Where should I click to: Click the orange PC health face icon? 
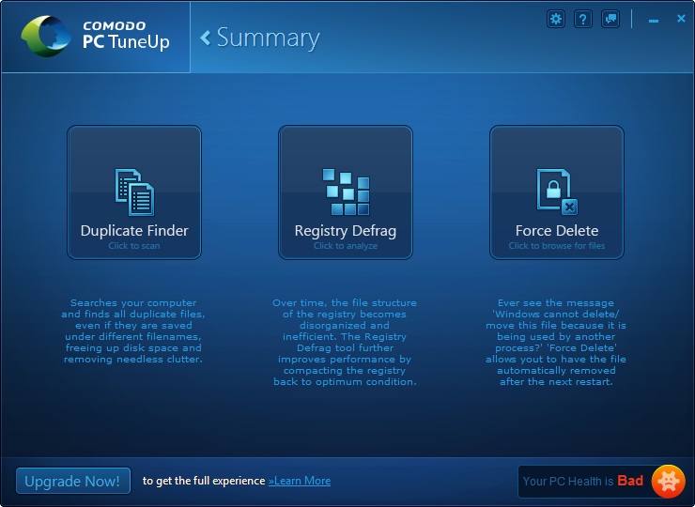click(x=668, y=482)
